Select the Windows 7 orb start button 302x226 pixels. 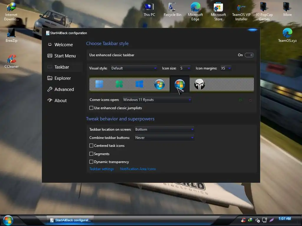pos(160,84)
